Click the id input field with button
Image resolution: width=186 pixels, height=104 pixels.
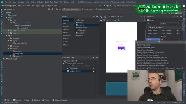(x=169, y=24)
